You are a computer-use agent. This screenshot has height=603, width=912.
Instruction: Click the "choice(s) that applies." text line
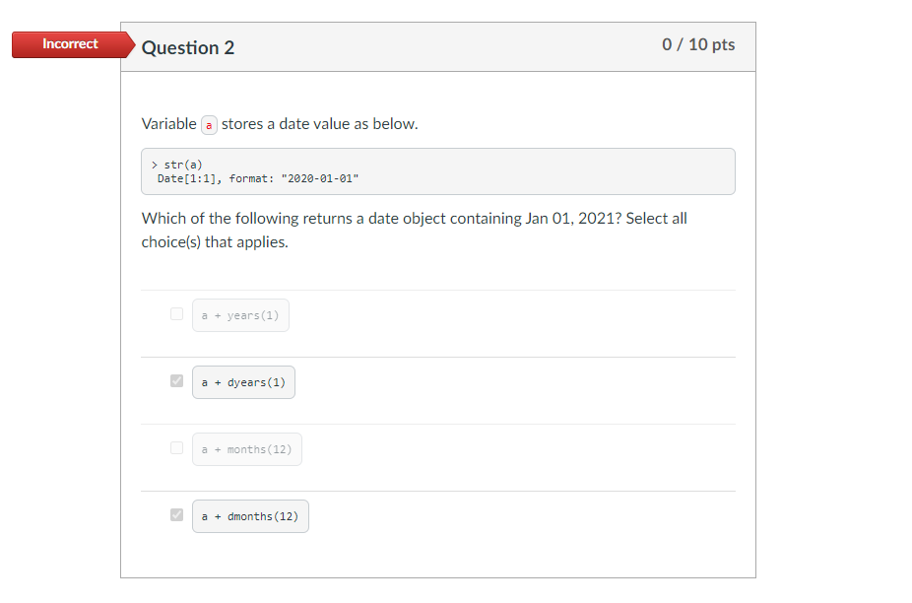pos(215,242)
